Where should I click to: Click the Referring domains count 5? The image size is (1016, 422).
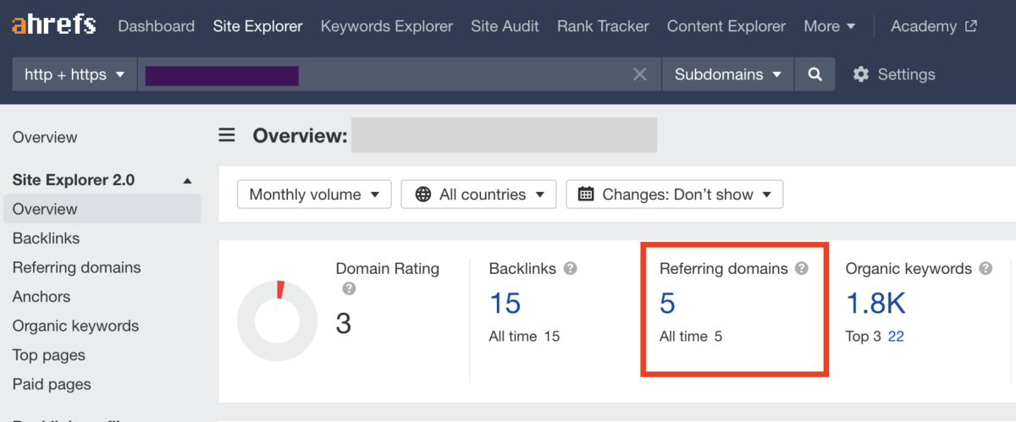click(x=667, y=303)
